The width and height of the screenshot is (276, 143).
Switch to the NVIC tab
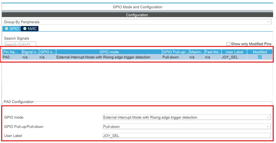(x=30, y=29)
